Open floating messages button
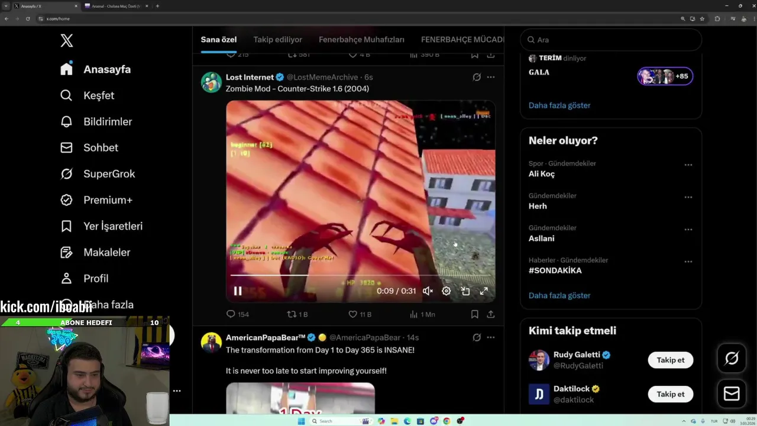This screenshot has width=757, height=426. tap(732, 393)
